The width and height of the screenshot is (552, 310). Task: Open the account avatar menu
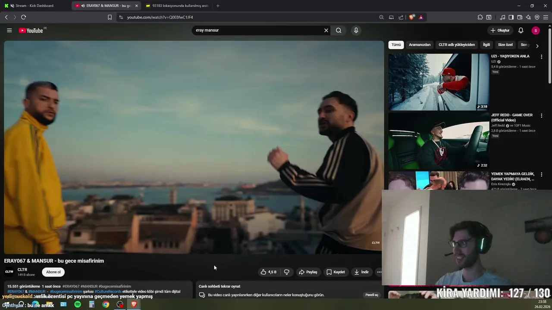click(x=536, y=31)
